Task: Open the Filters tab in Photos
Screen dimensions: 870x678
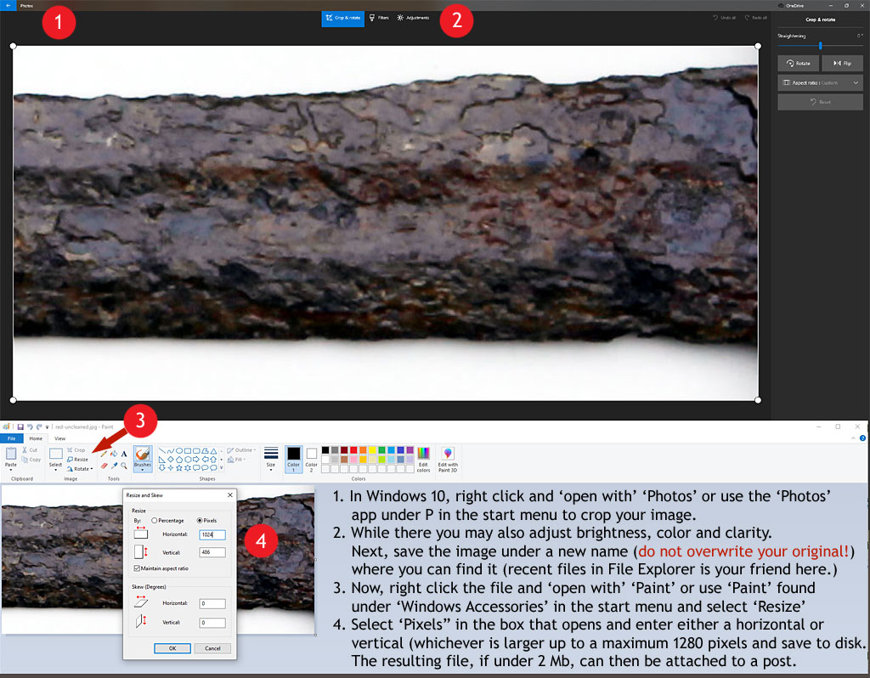Action: [x=379, y=19]
